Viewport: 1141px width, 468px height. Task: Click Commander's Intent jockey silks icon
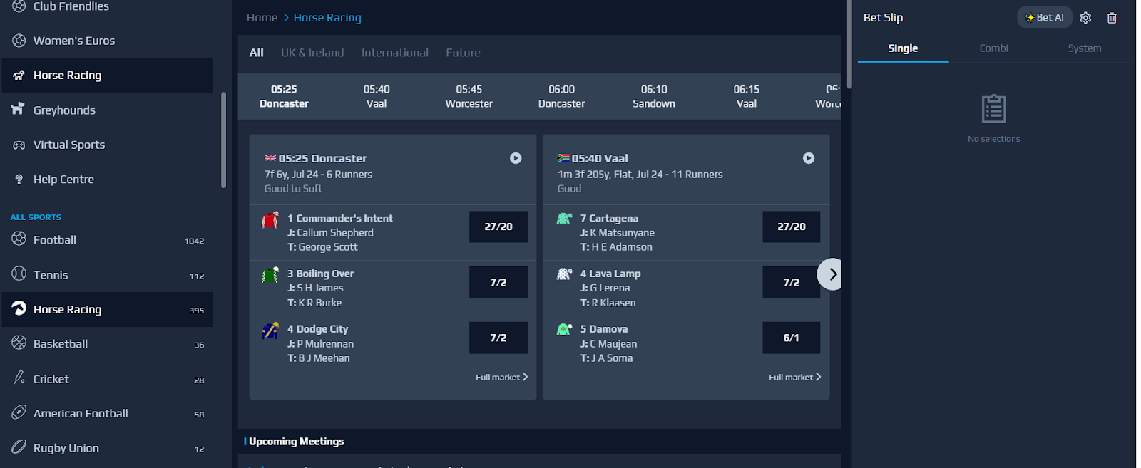pos(270,220)
